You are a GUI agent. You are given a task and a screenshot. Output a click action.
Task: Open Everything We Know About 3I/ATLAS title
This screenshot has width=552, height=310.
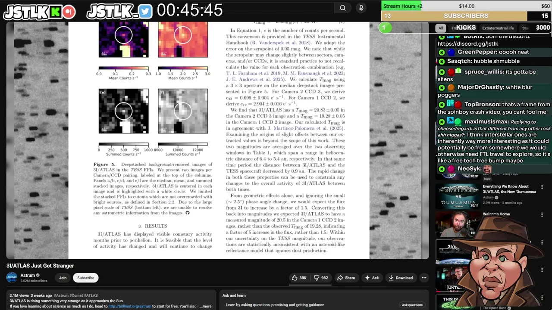(509, 189)
